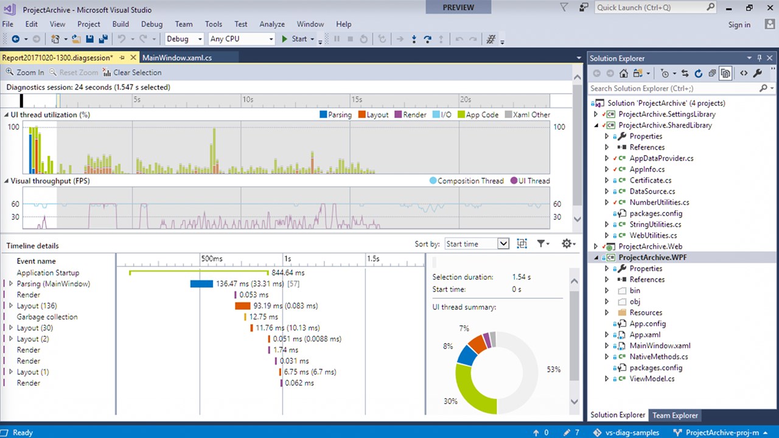Click the Refresh icon in Solution Explorer
779x438 pixels.
pos(698,74)
